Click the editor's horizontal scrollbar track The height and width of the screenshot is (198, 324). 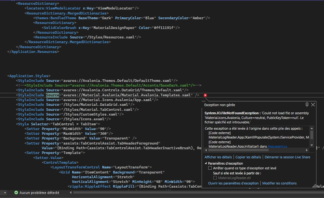pos(198,192)
